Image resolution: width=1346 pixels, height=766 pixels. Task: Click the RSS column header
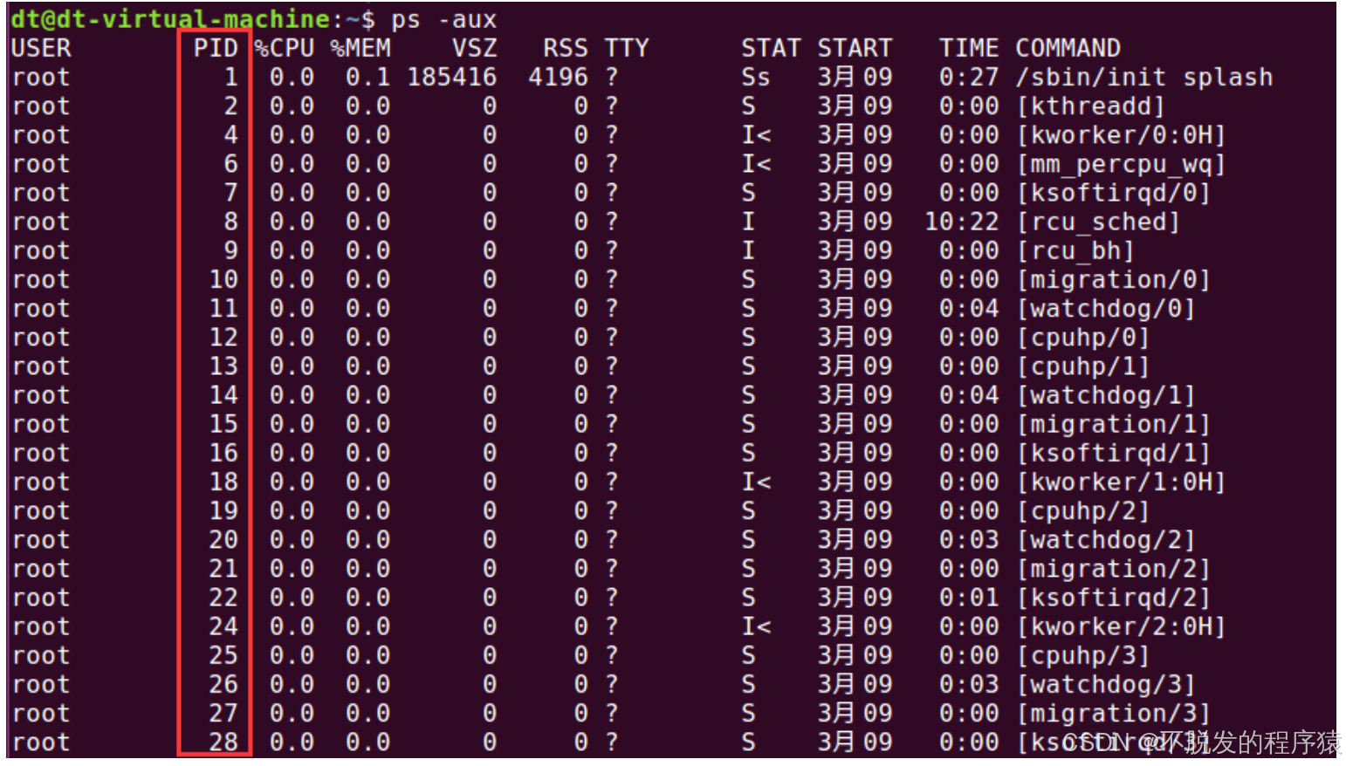566,48
